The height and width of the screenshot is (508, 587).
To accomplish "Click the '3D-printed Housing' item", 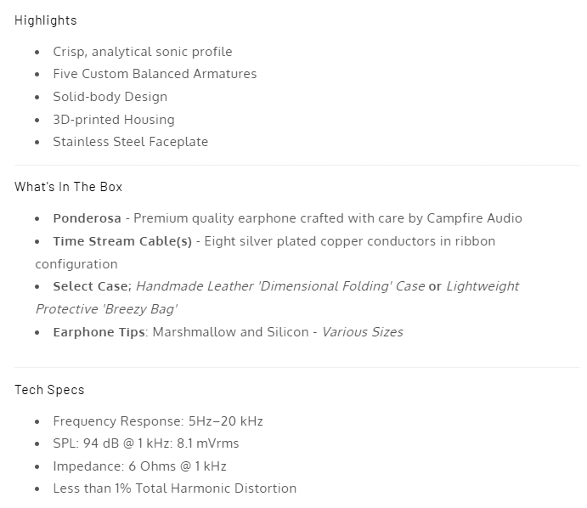I will [114, 120].
